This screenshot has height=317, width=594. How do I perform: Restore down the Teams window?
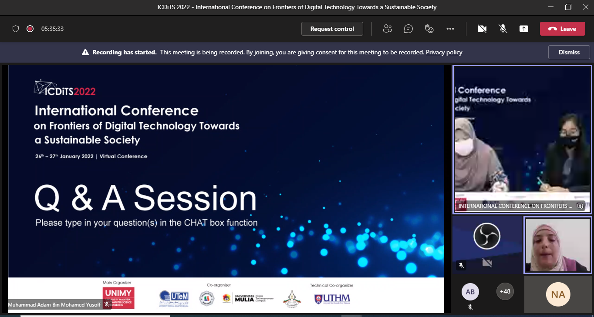click(568, 7)
